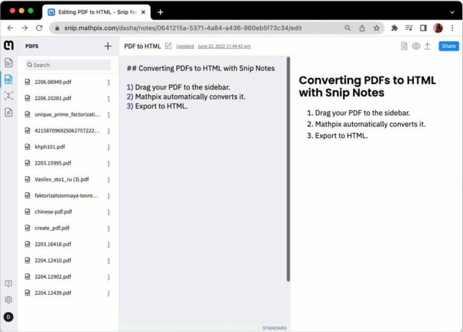Viewport: 463px width, 332px height.
Task: Open options menu for khph101.pdf
Action: (109, 147)
